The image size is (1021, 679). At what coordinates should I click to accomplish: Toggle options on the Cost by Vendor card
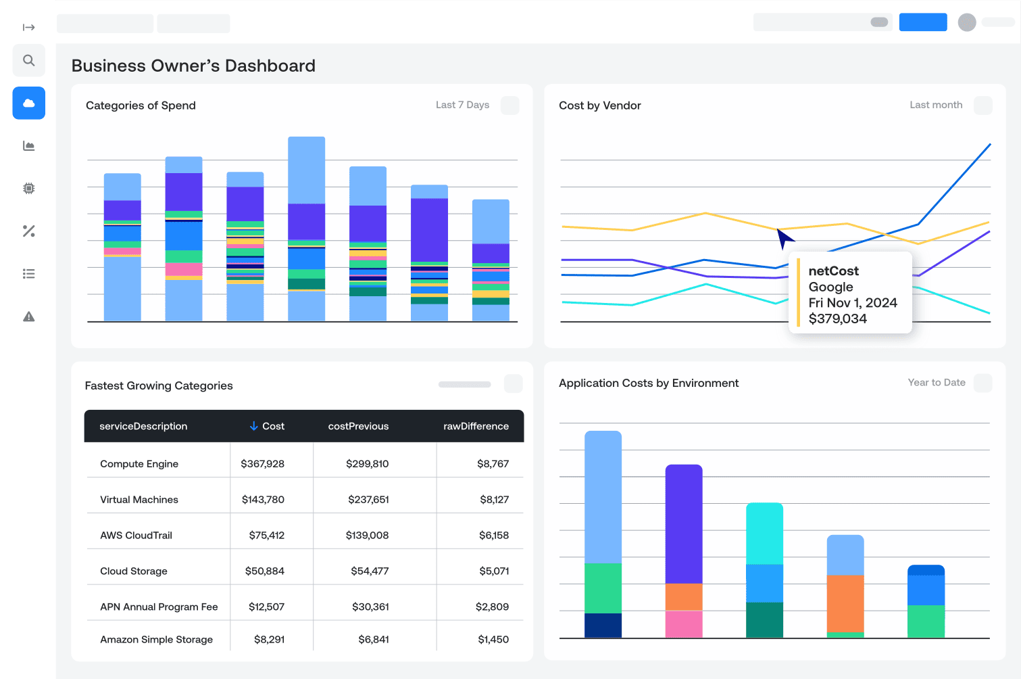click(x=983, y=106)
